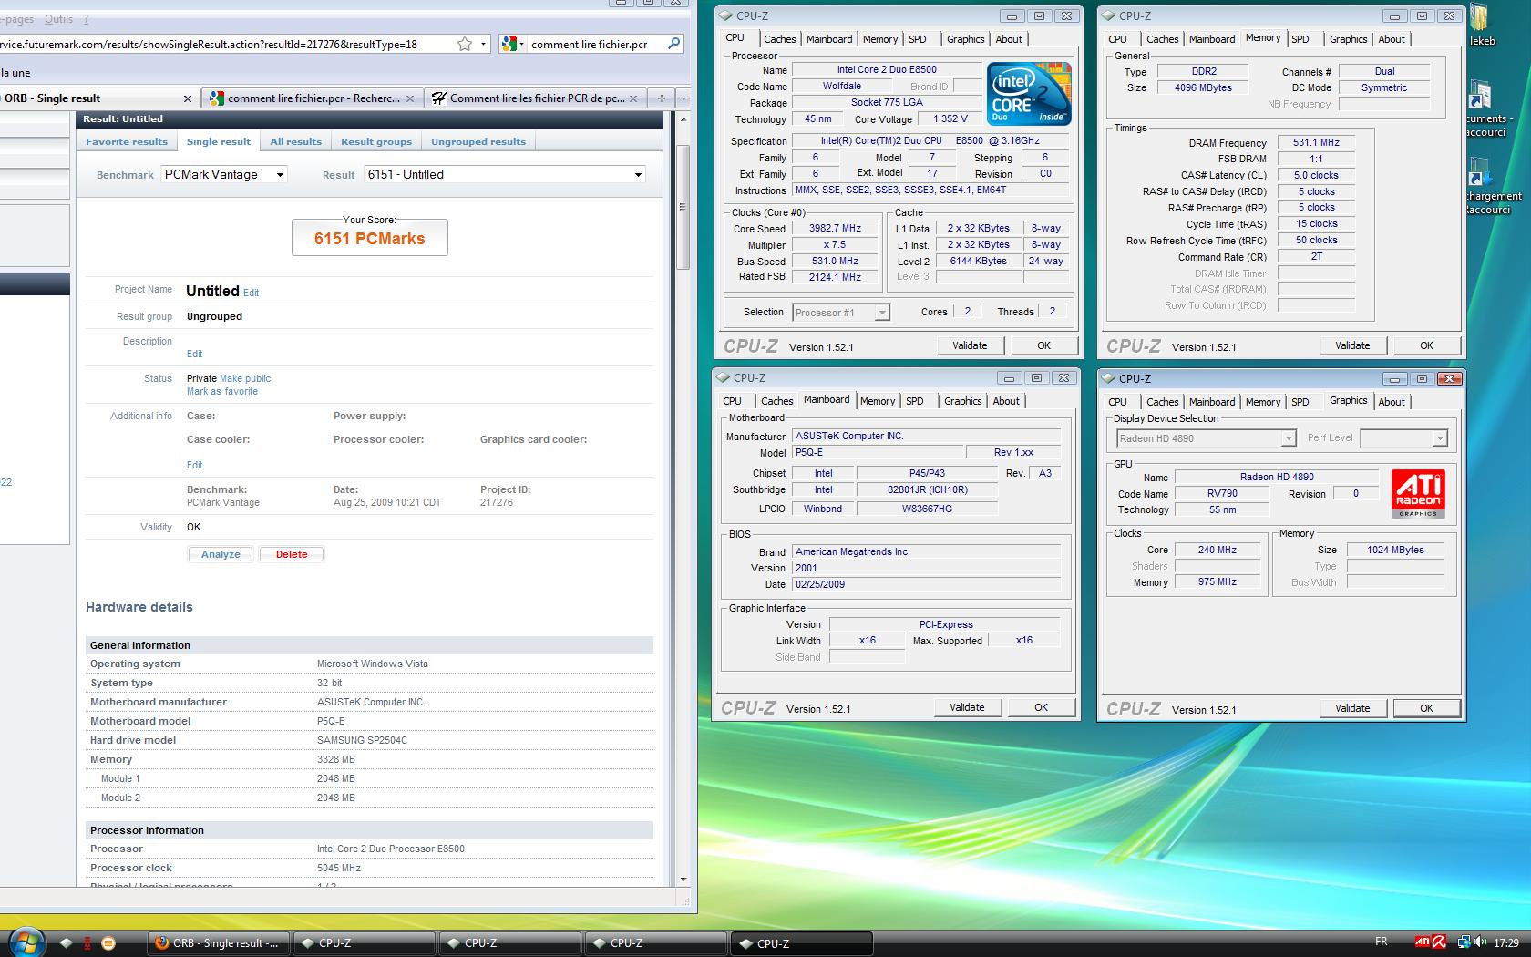Expand the Benchmark PCMark Vantage dropdown
The image size is (1531, 957).
[x=224, y=174]
